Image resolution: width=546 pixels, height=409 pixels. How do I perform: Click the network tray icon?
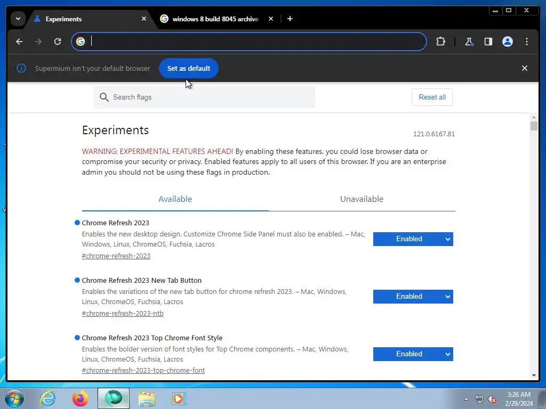click(x=479, y=399)
